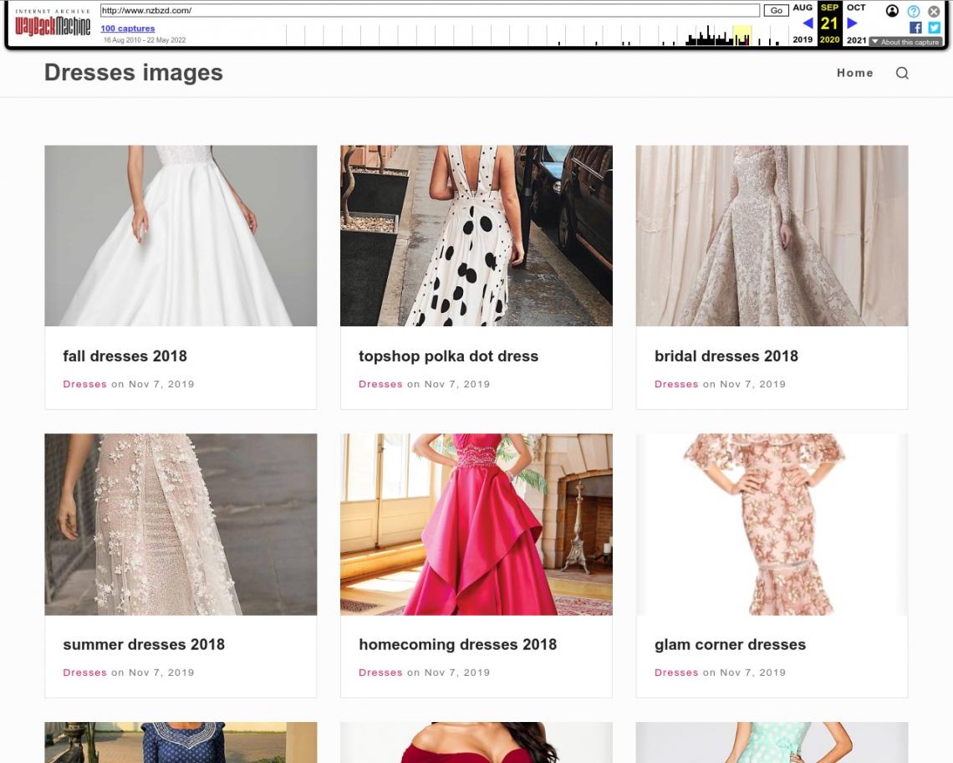Open the summer dresses 2018 image
Image resolution: width=953 pixels, height=763 pixels.
181,524
